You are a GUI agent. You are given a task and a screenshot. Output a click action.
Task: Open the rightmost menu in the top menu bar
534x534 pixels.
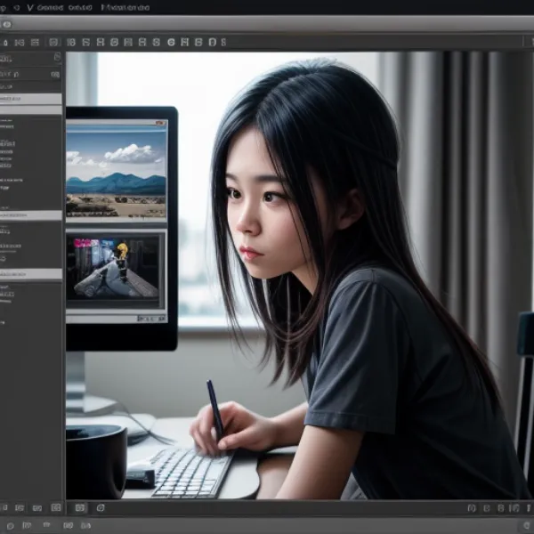[x=125, y=6]
